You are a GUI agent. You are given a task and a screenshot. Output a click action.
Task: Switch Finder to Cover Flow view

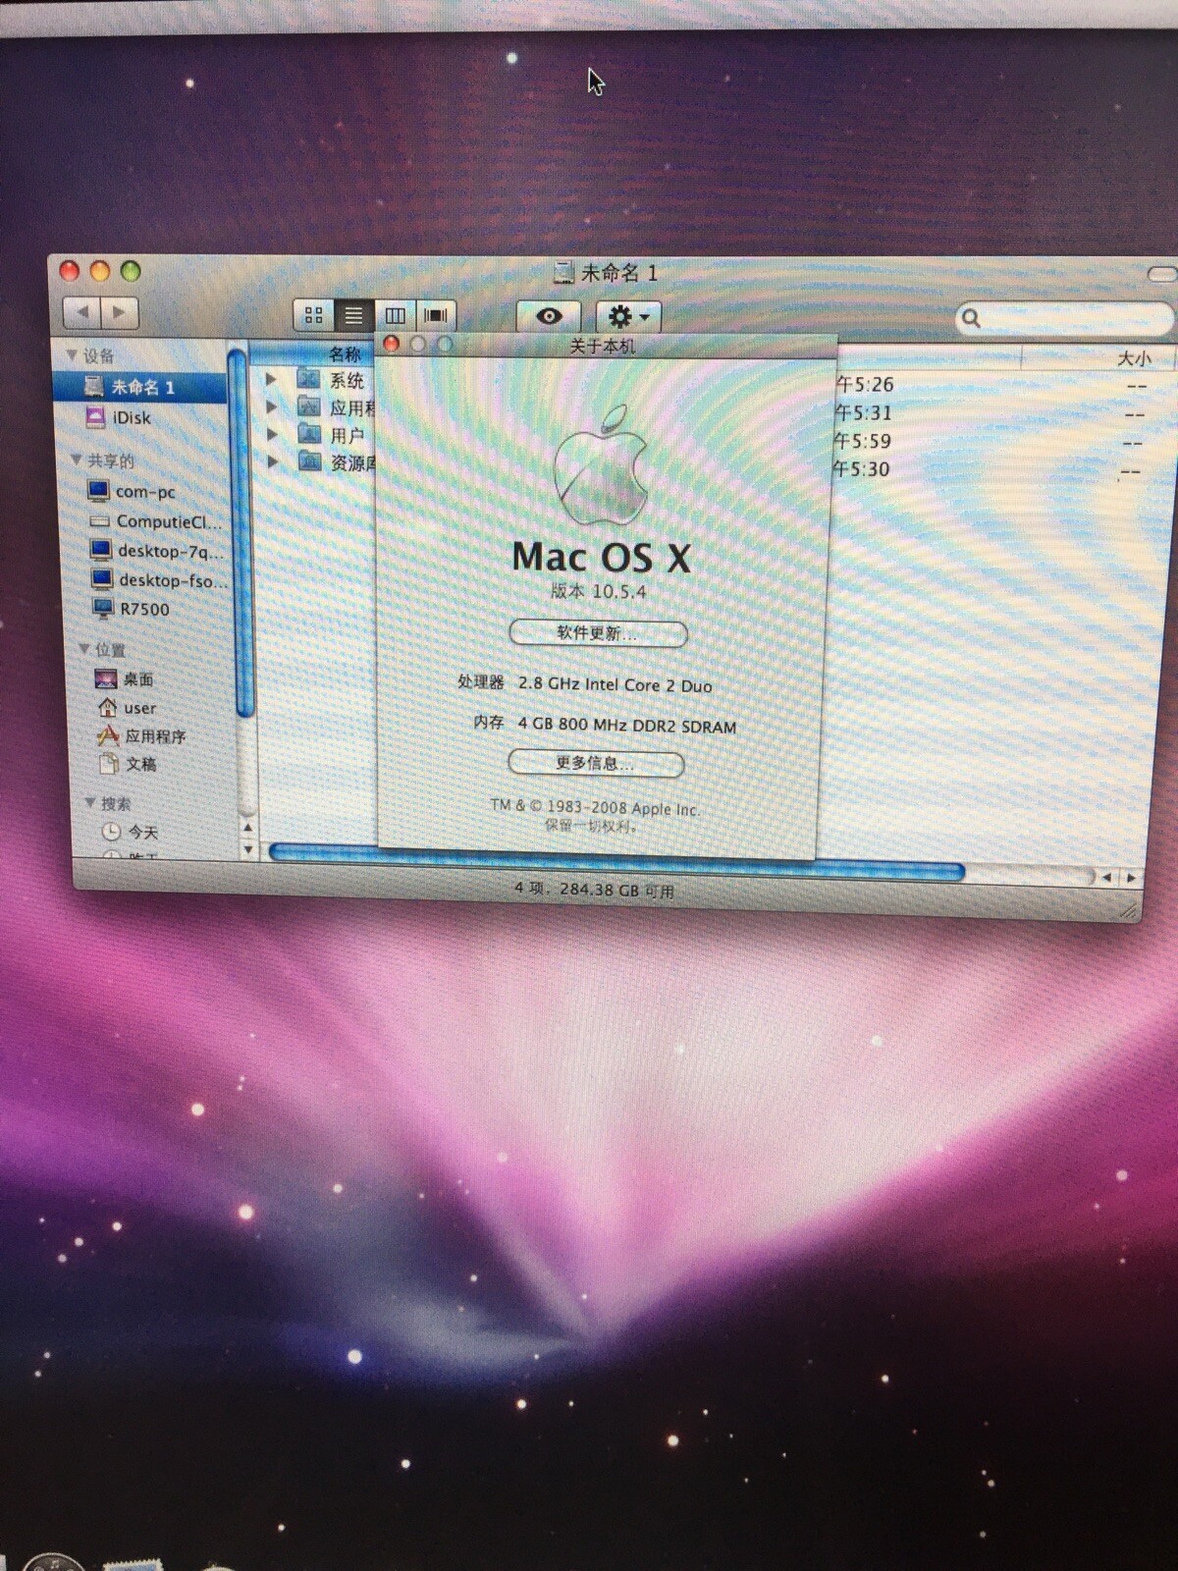coord(436,315)
